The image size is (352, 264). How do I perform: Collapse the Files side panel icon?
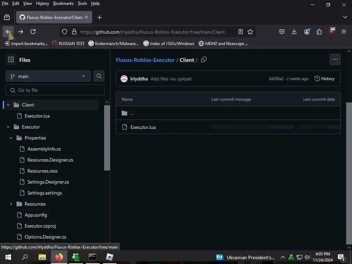[11, 60]
